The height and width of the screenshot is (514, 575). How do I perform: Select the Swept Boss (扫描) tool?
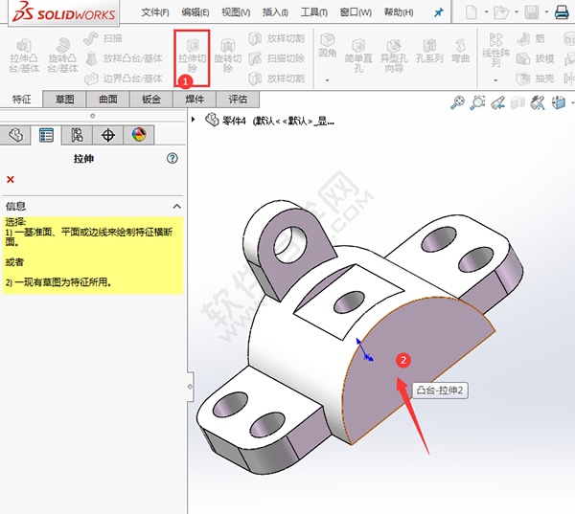(x=103, y=38)
